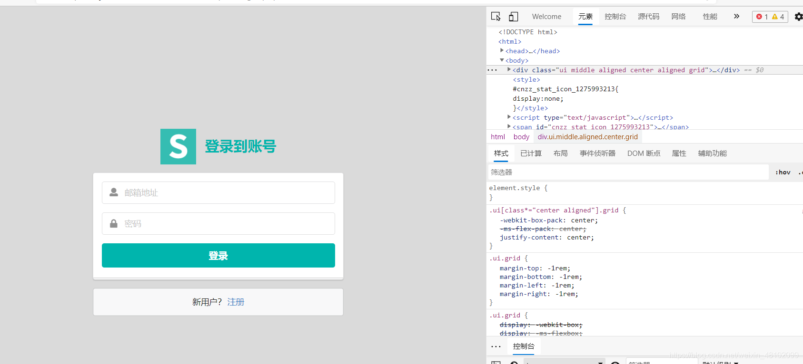This screenshot has height=364, width=803.
Task: Click margin-left: -1rem declaration
Action: 537,286
